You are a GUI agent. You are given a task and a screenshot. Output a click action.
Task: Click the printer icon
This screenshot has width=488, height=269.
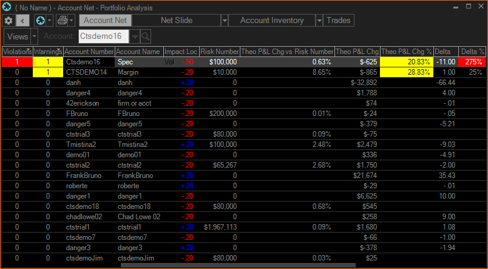pos(62,21)
